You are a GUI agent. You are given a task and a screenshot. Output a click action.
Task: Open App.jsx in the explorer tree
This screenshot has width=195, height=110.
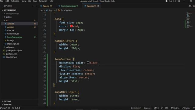[x=10, y=27]
